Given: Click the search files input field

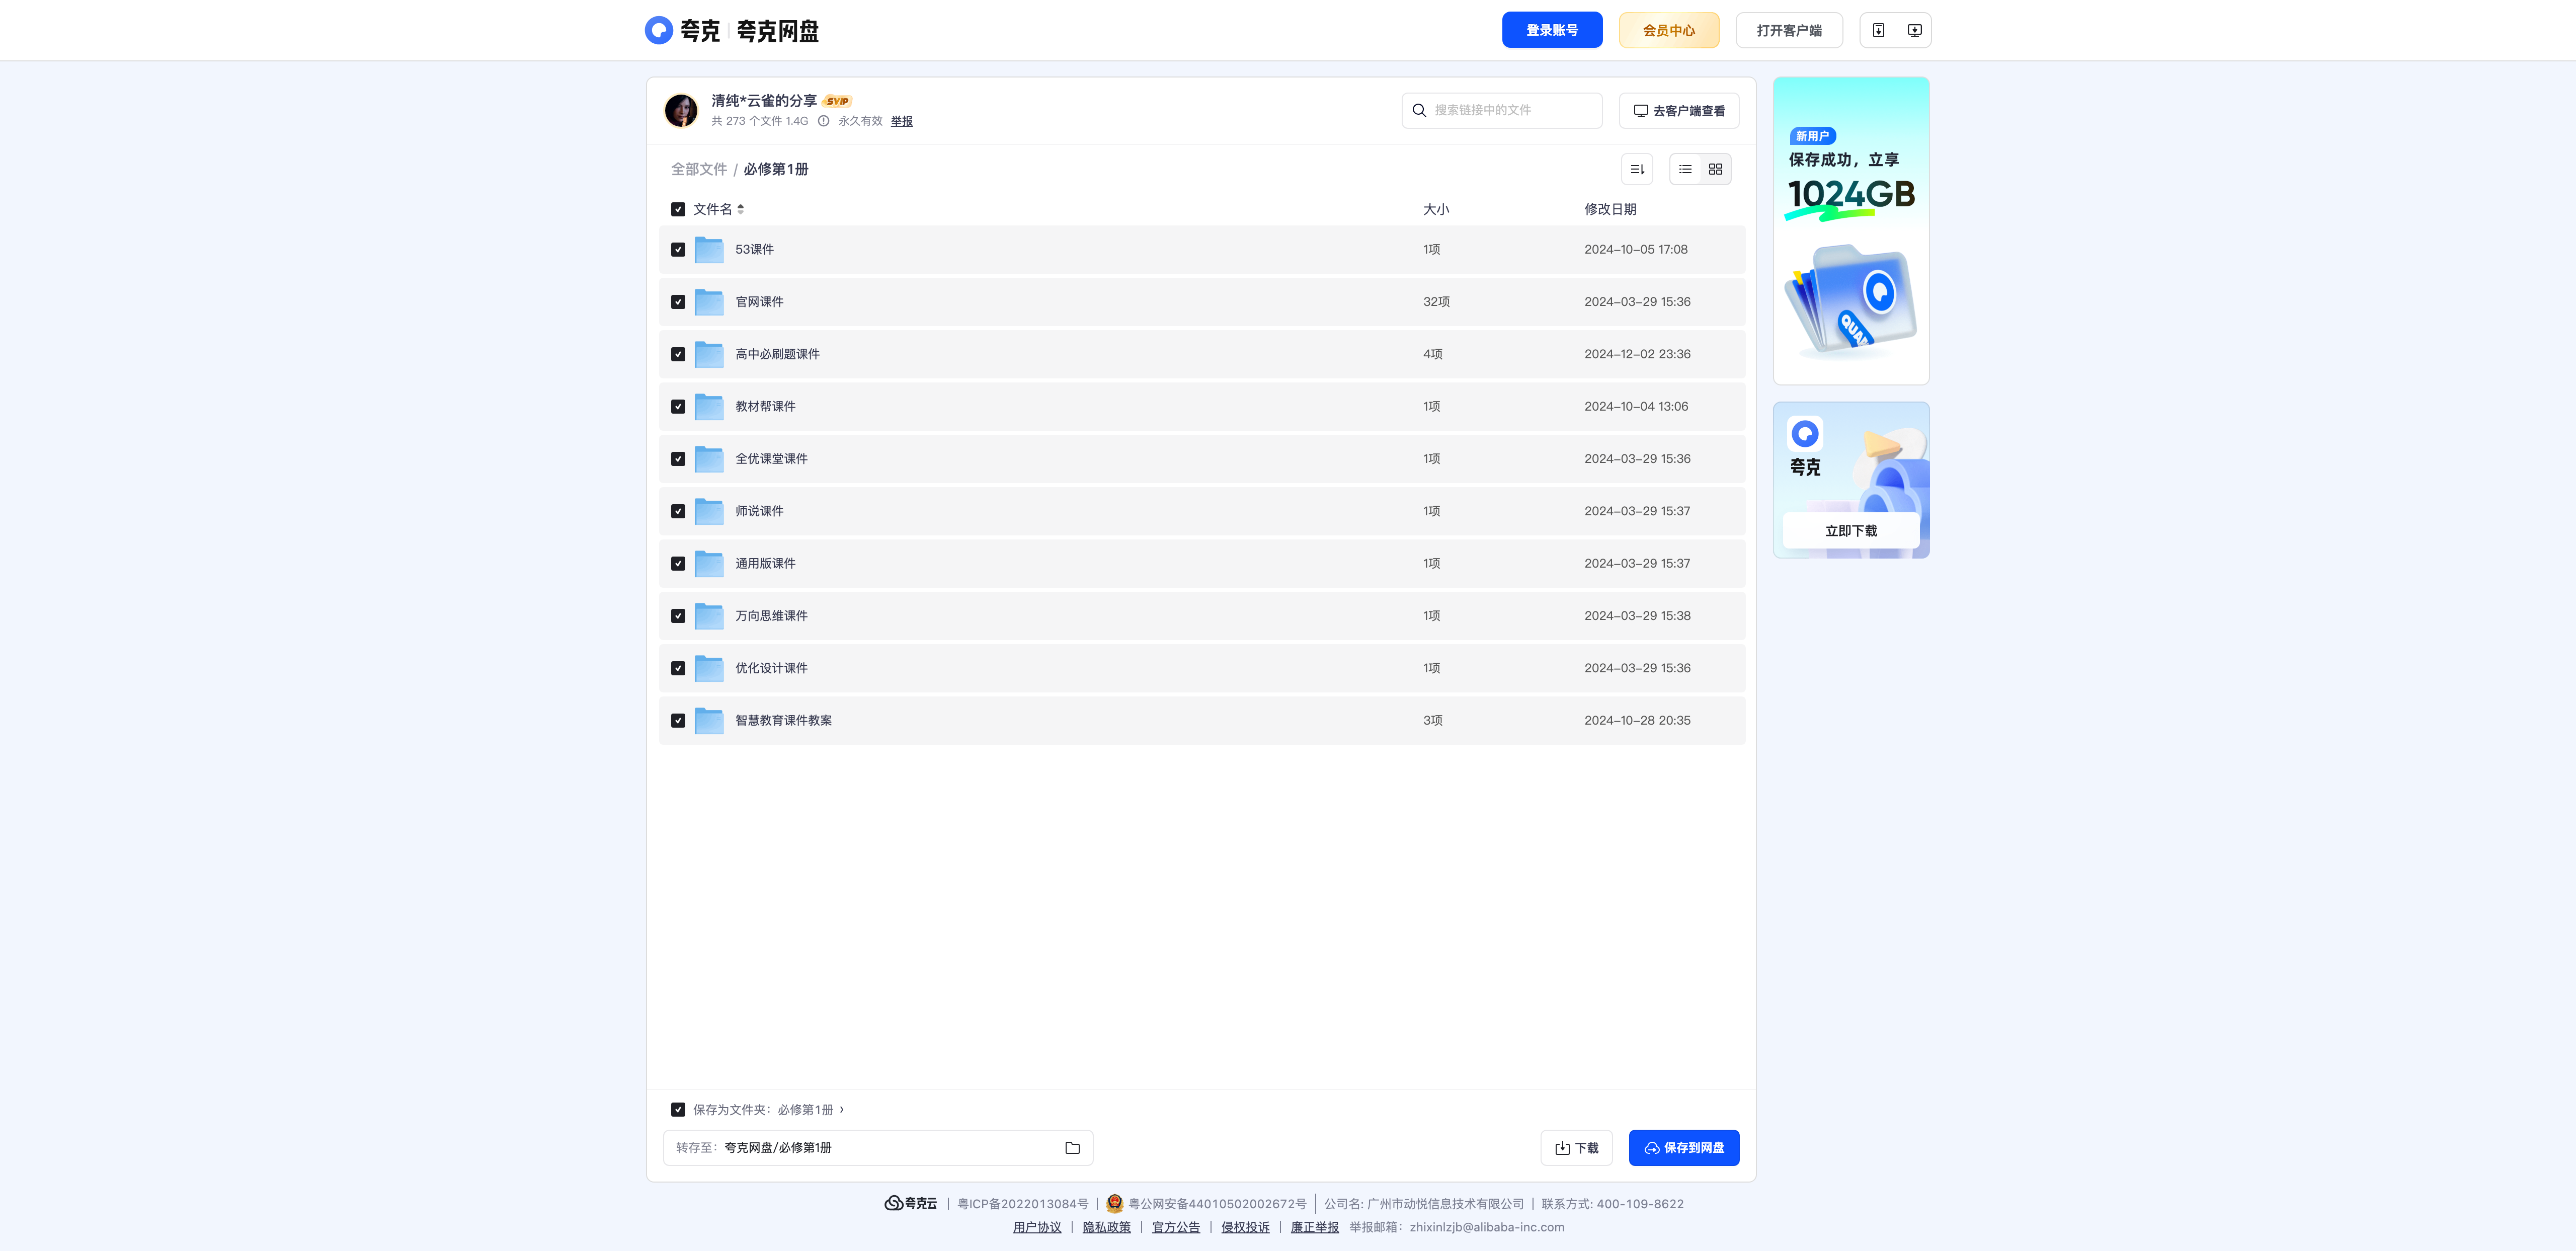Looking at the screenshot, I should point(1502,111).
